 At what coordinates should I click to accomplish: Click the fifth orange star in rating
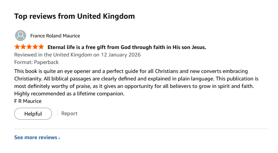[41, 47]
